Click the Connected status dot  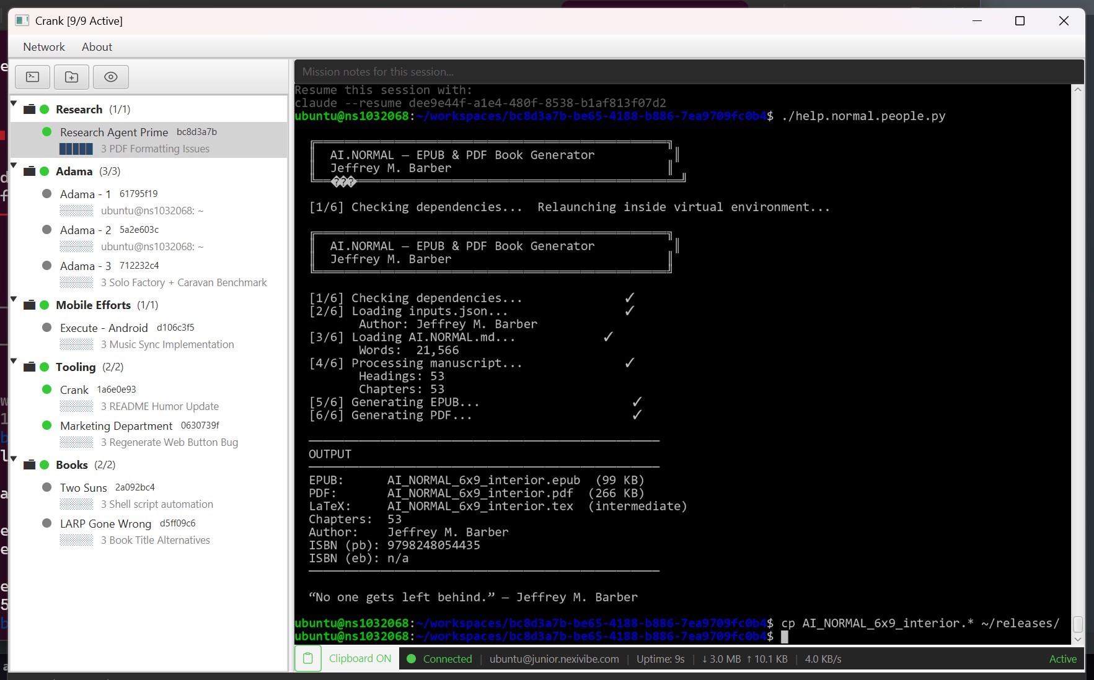click(411, 659)
